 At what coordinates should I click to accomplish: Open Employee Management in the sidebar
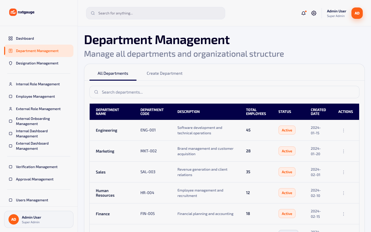pos(39,96)
